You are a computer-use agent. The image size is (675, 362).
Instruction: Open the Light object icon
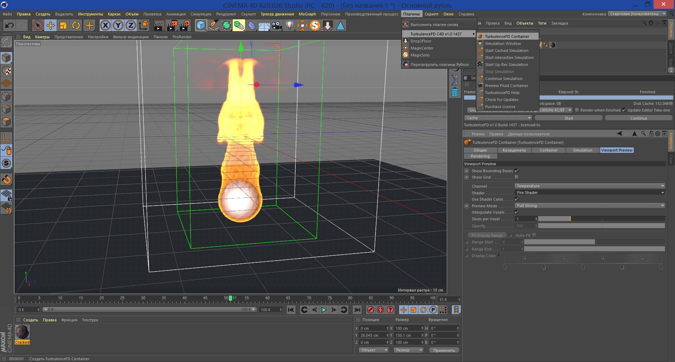(x=289, y=25)
